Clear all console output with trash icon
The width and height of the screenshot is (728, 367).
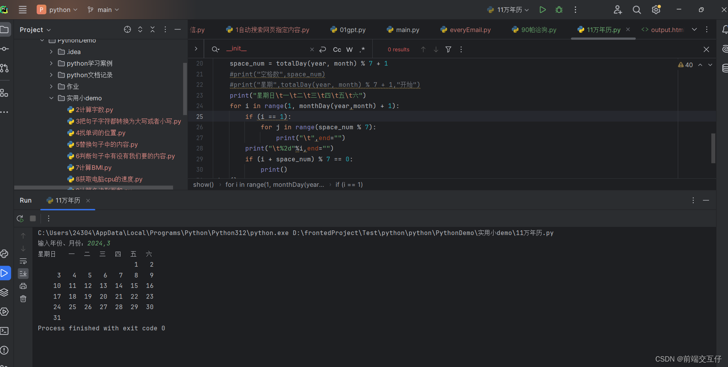pyautogui.click(x=23, y=299)
